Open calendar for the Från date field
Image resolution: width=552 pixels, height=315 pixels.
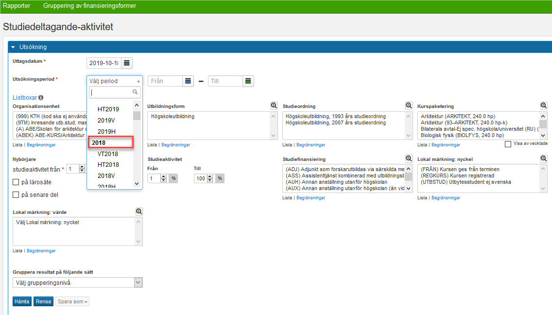coord(188,81)
